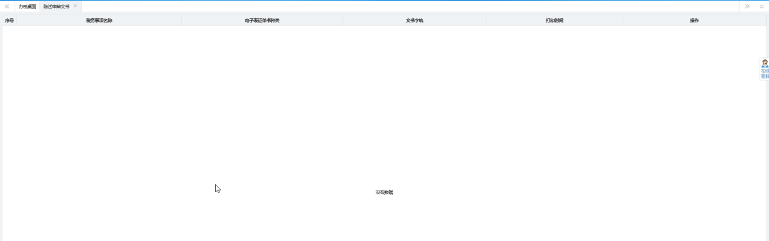
Task: Click the small square maximize icon in tab bar
Action: [761, 6]
